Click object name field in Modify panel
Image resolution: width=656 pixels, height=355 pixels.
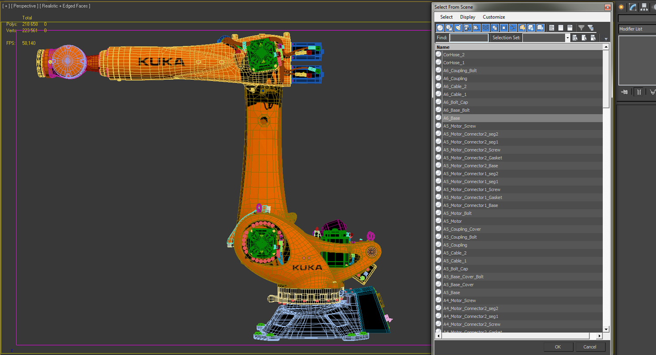pos(637,18)
